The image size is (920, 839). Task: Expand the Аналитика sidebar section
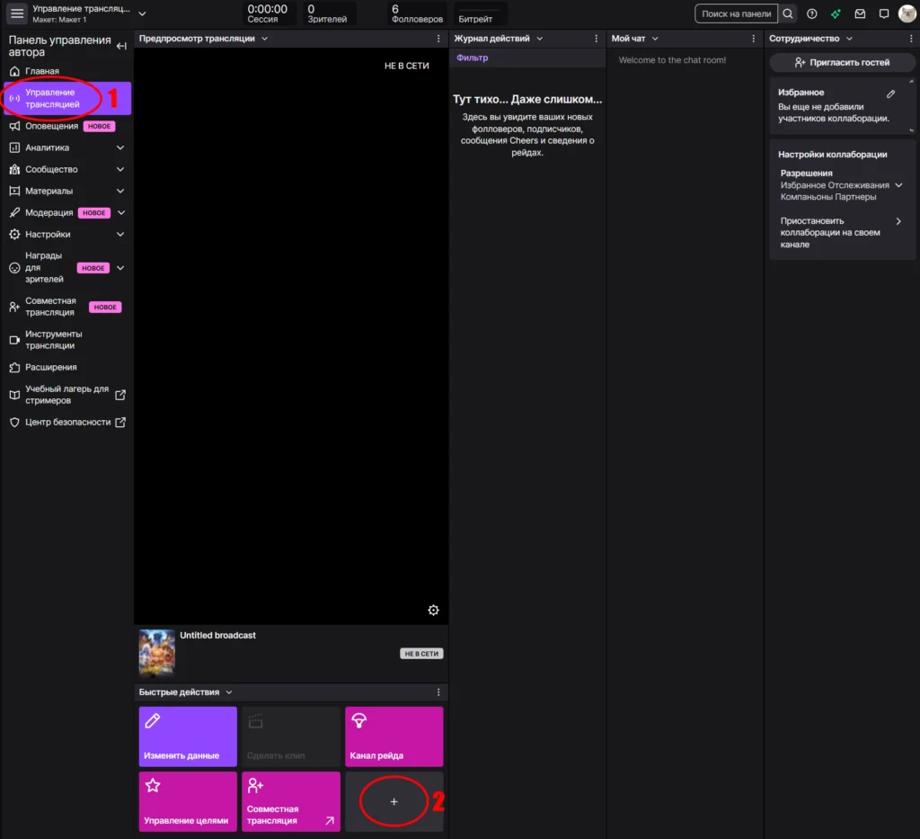point(120,147)
